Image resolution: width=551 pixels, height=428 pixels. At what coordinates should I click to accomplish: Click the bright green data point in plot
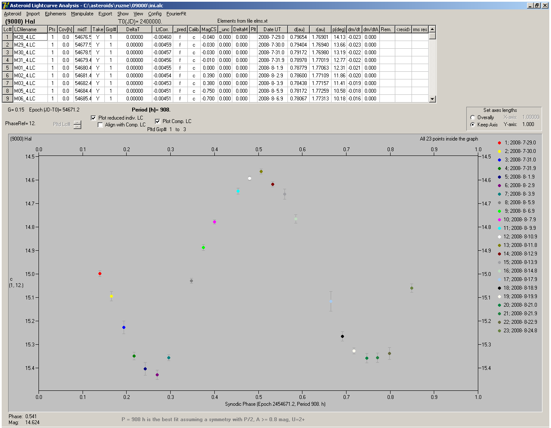[x=203, y=247]
